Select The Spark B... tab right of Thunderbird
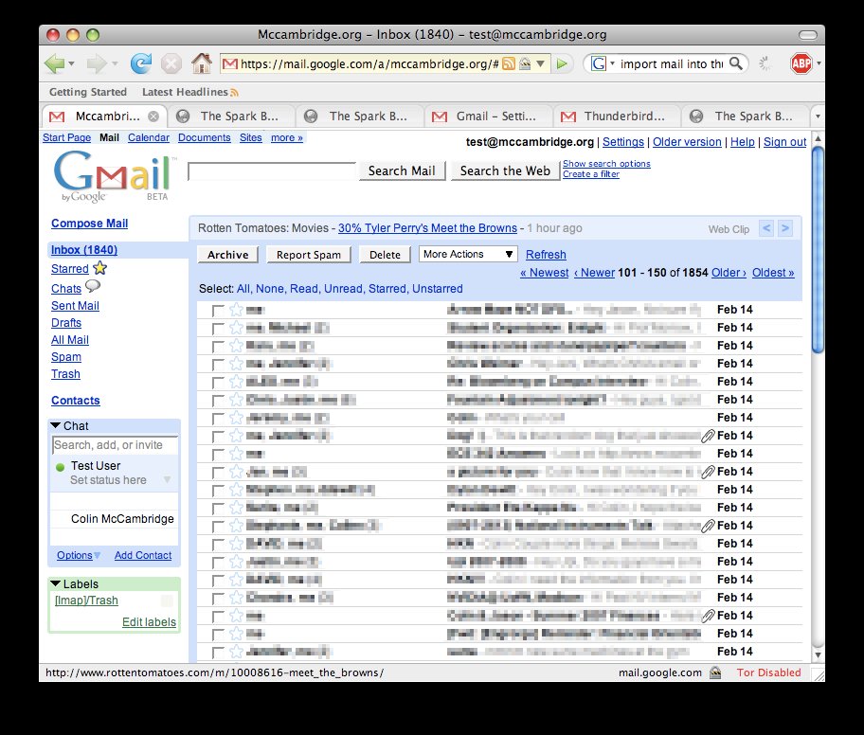This screenshot has height=735, width=864. 747,117
